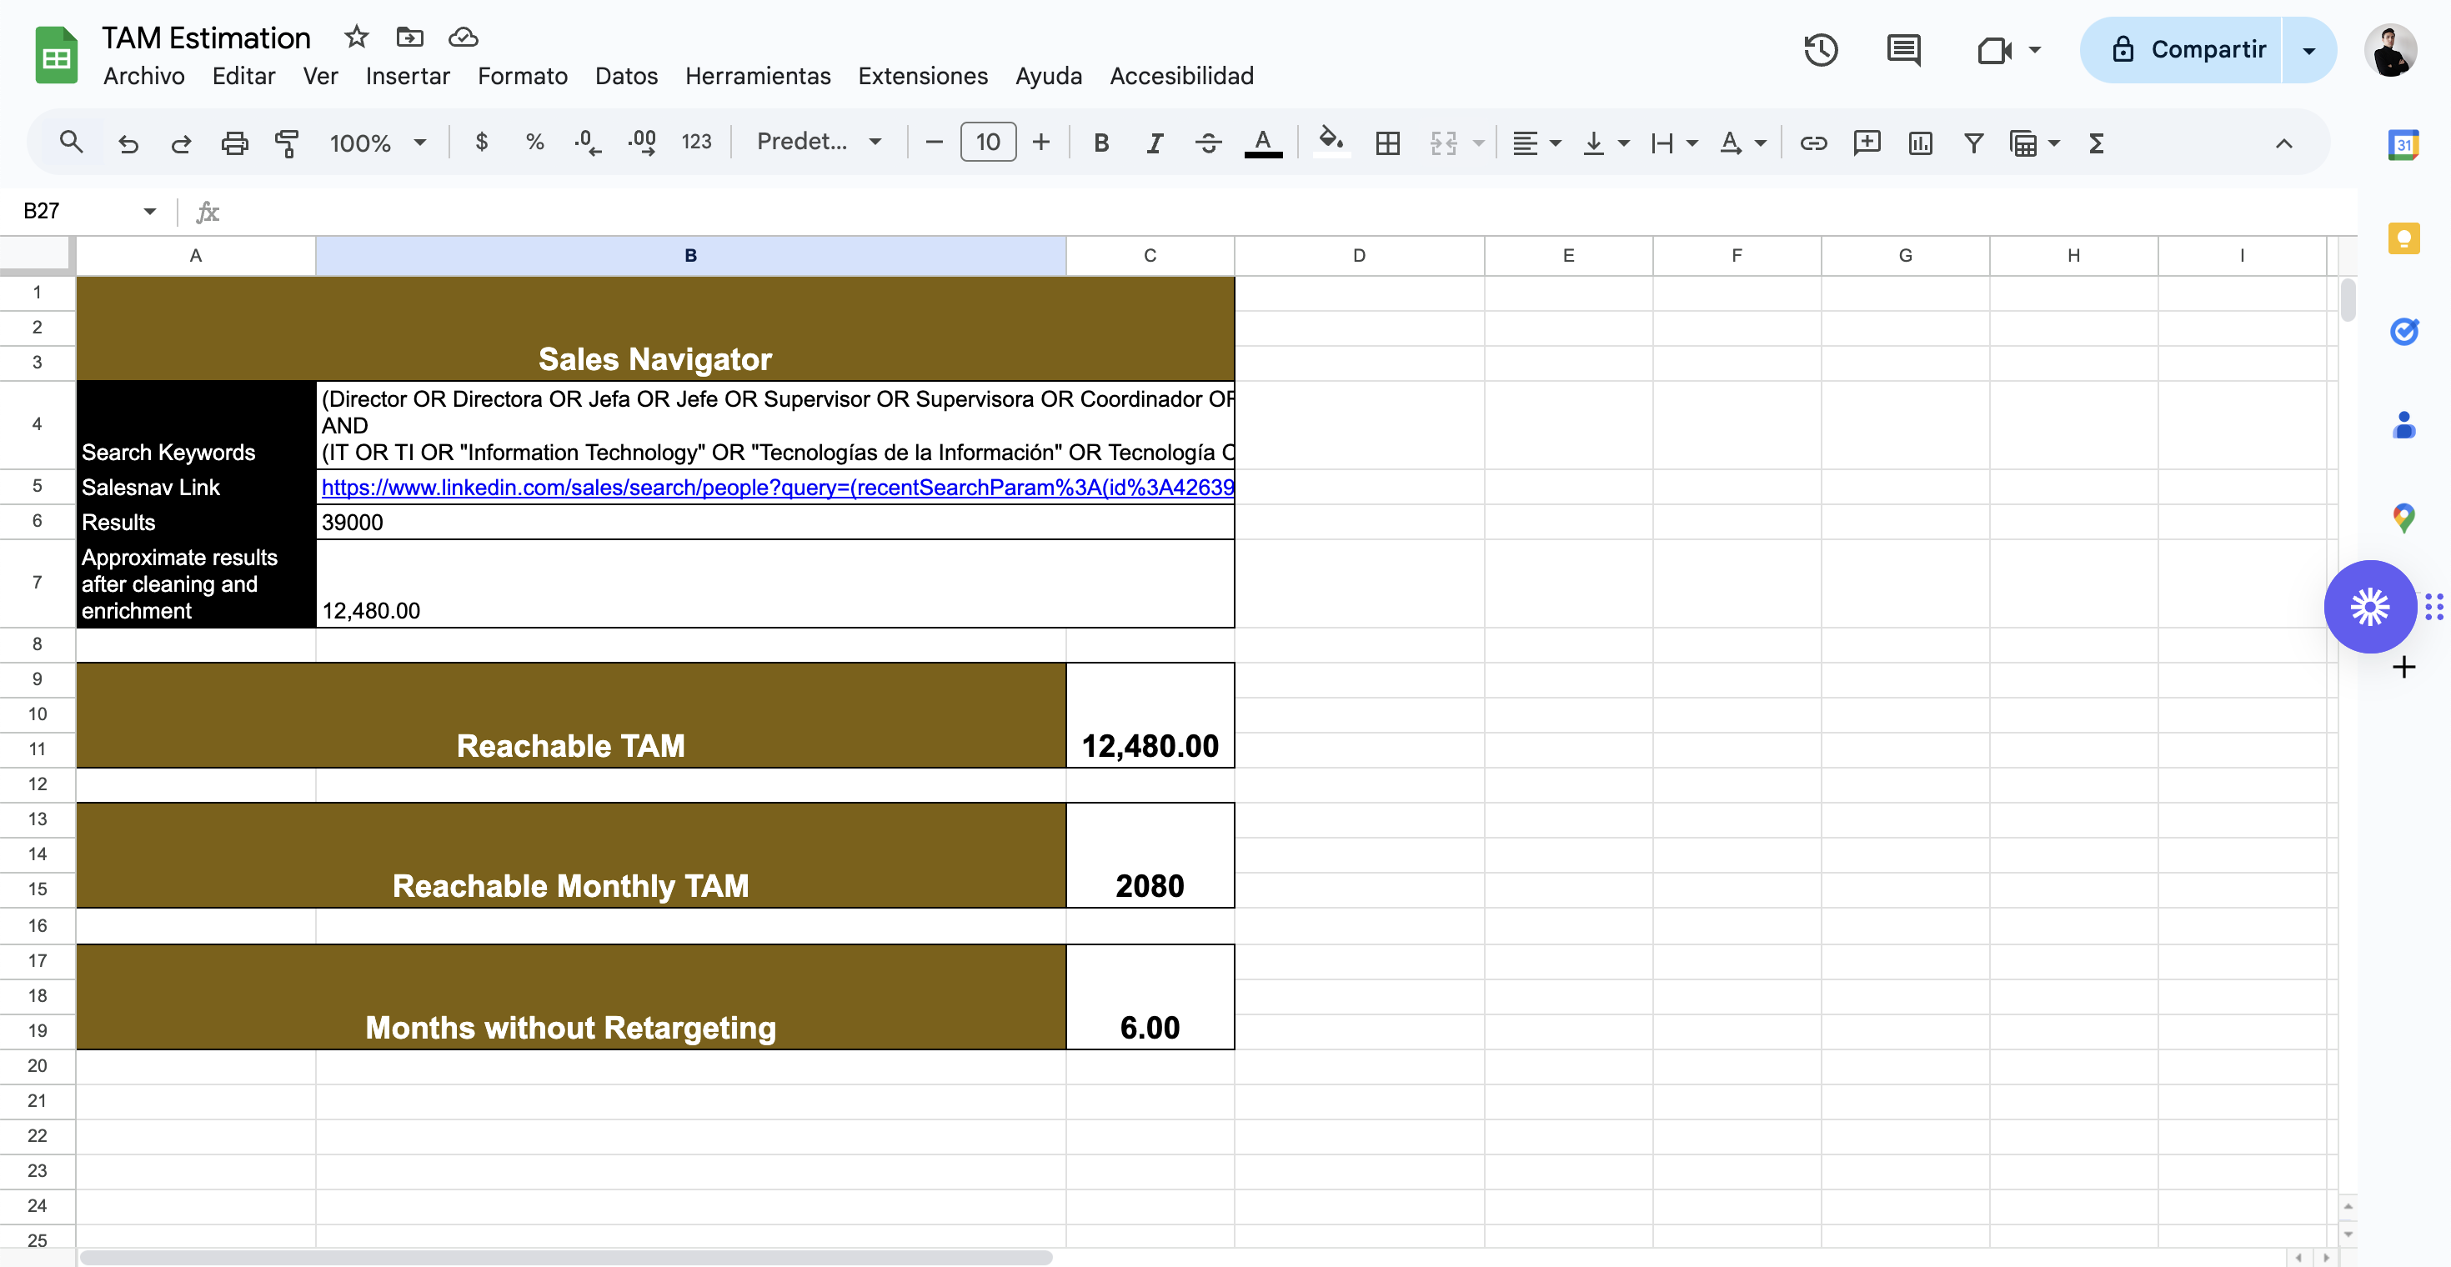
Task: Open Google Maps side panel
Action: (x=2403, y=517)
